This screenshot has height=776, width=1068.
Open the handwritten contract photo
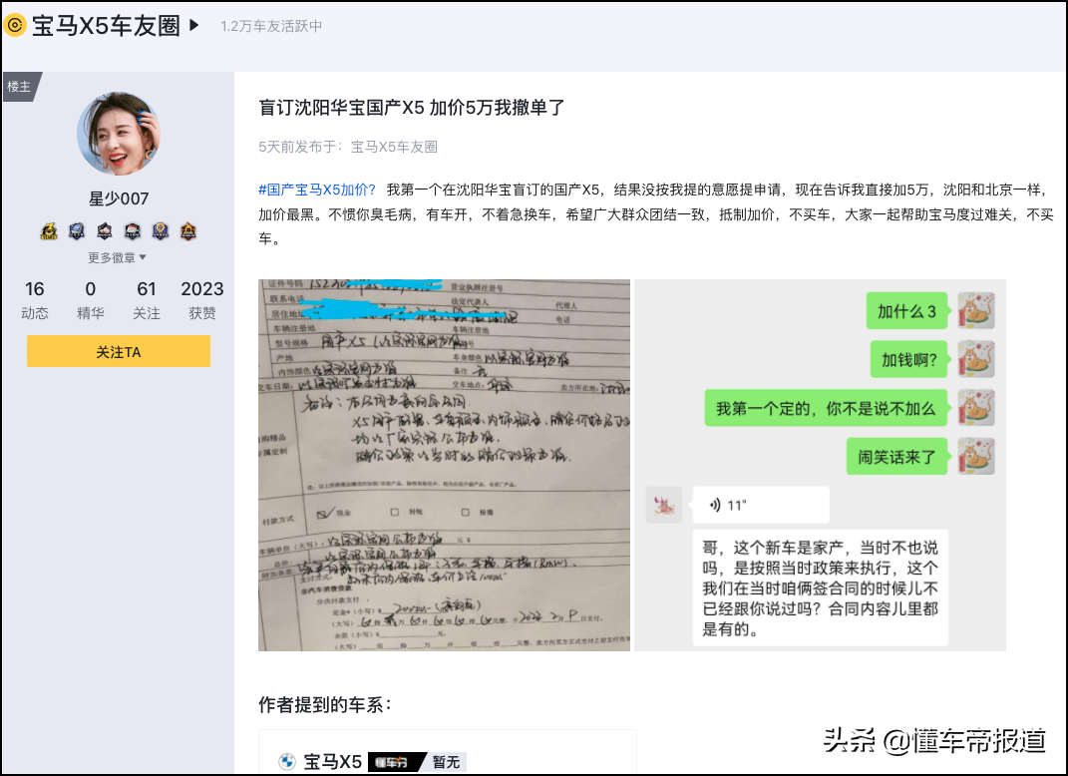[444, 465]
